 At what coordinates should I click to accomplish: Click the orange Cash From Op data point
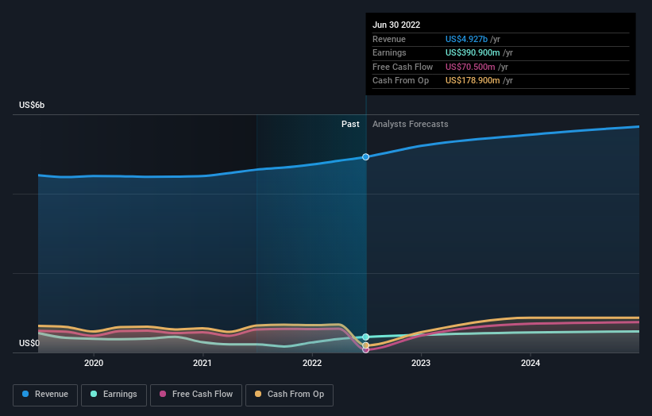365,345
